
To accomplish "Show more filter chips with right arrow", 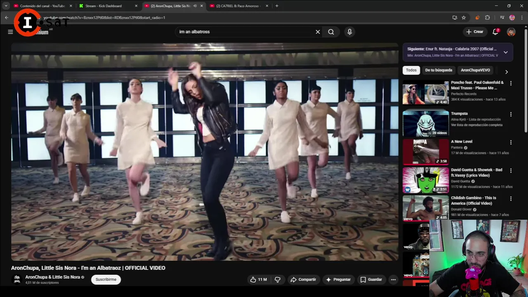I will 506,72.
